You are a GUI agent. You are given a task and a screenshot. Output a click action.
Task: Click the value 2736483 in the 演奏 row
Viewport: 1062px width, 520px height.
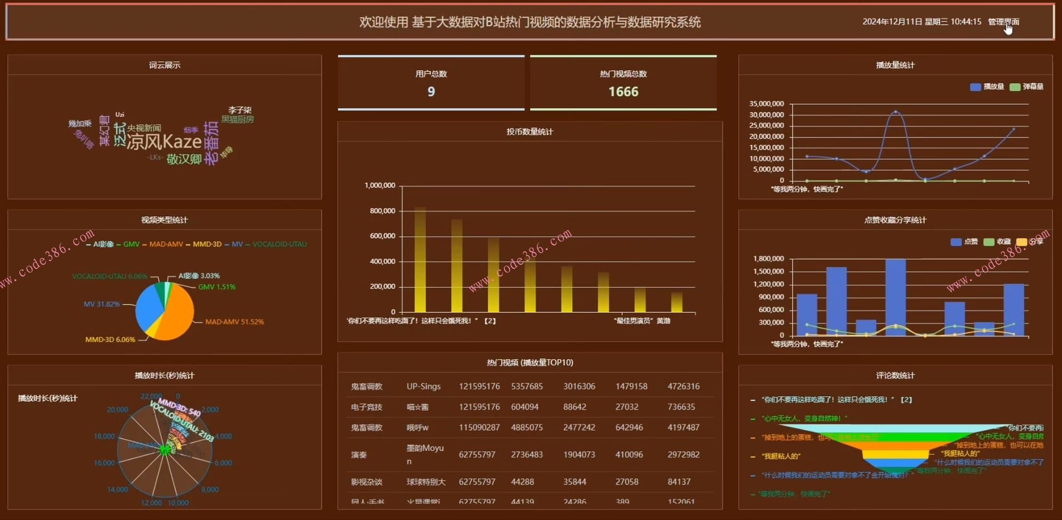coord(527,455)
